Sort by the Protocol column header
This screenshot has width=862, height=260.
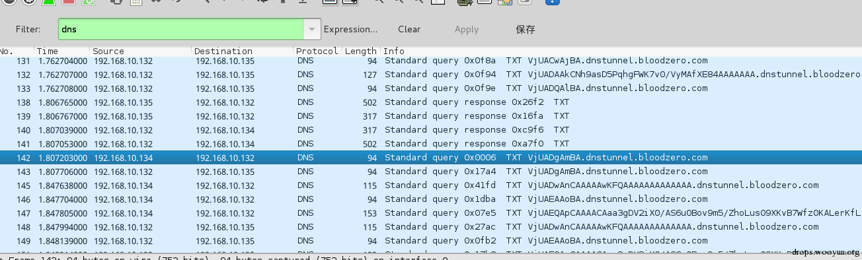coord(318,51)
